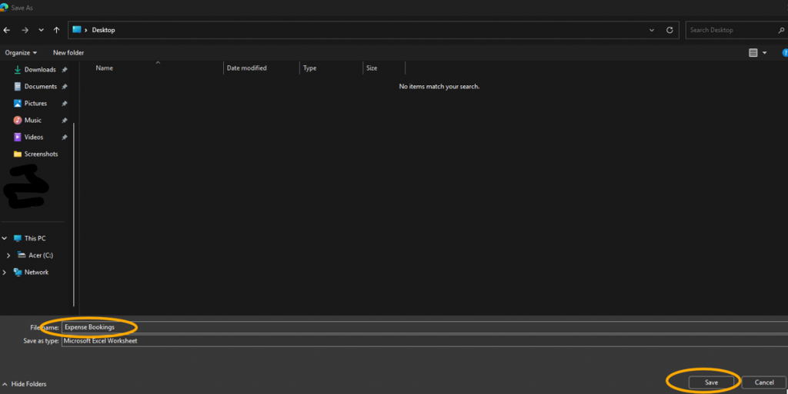Click the pin icon beside Music

65,121
